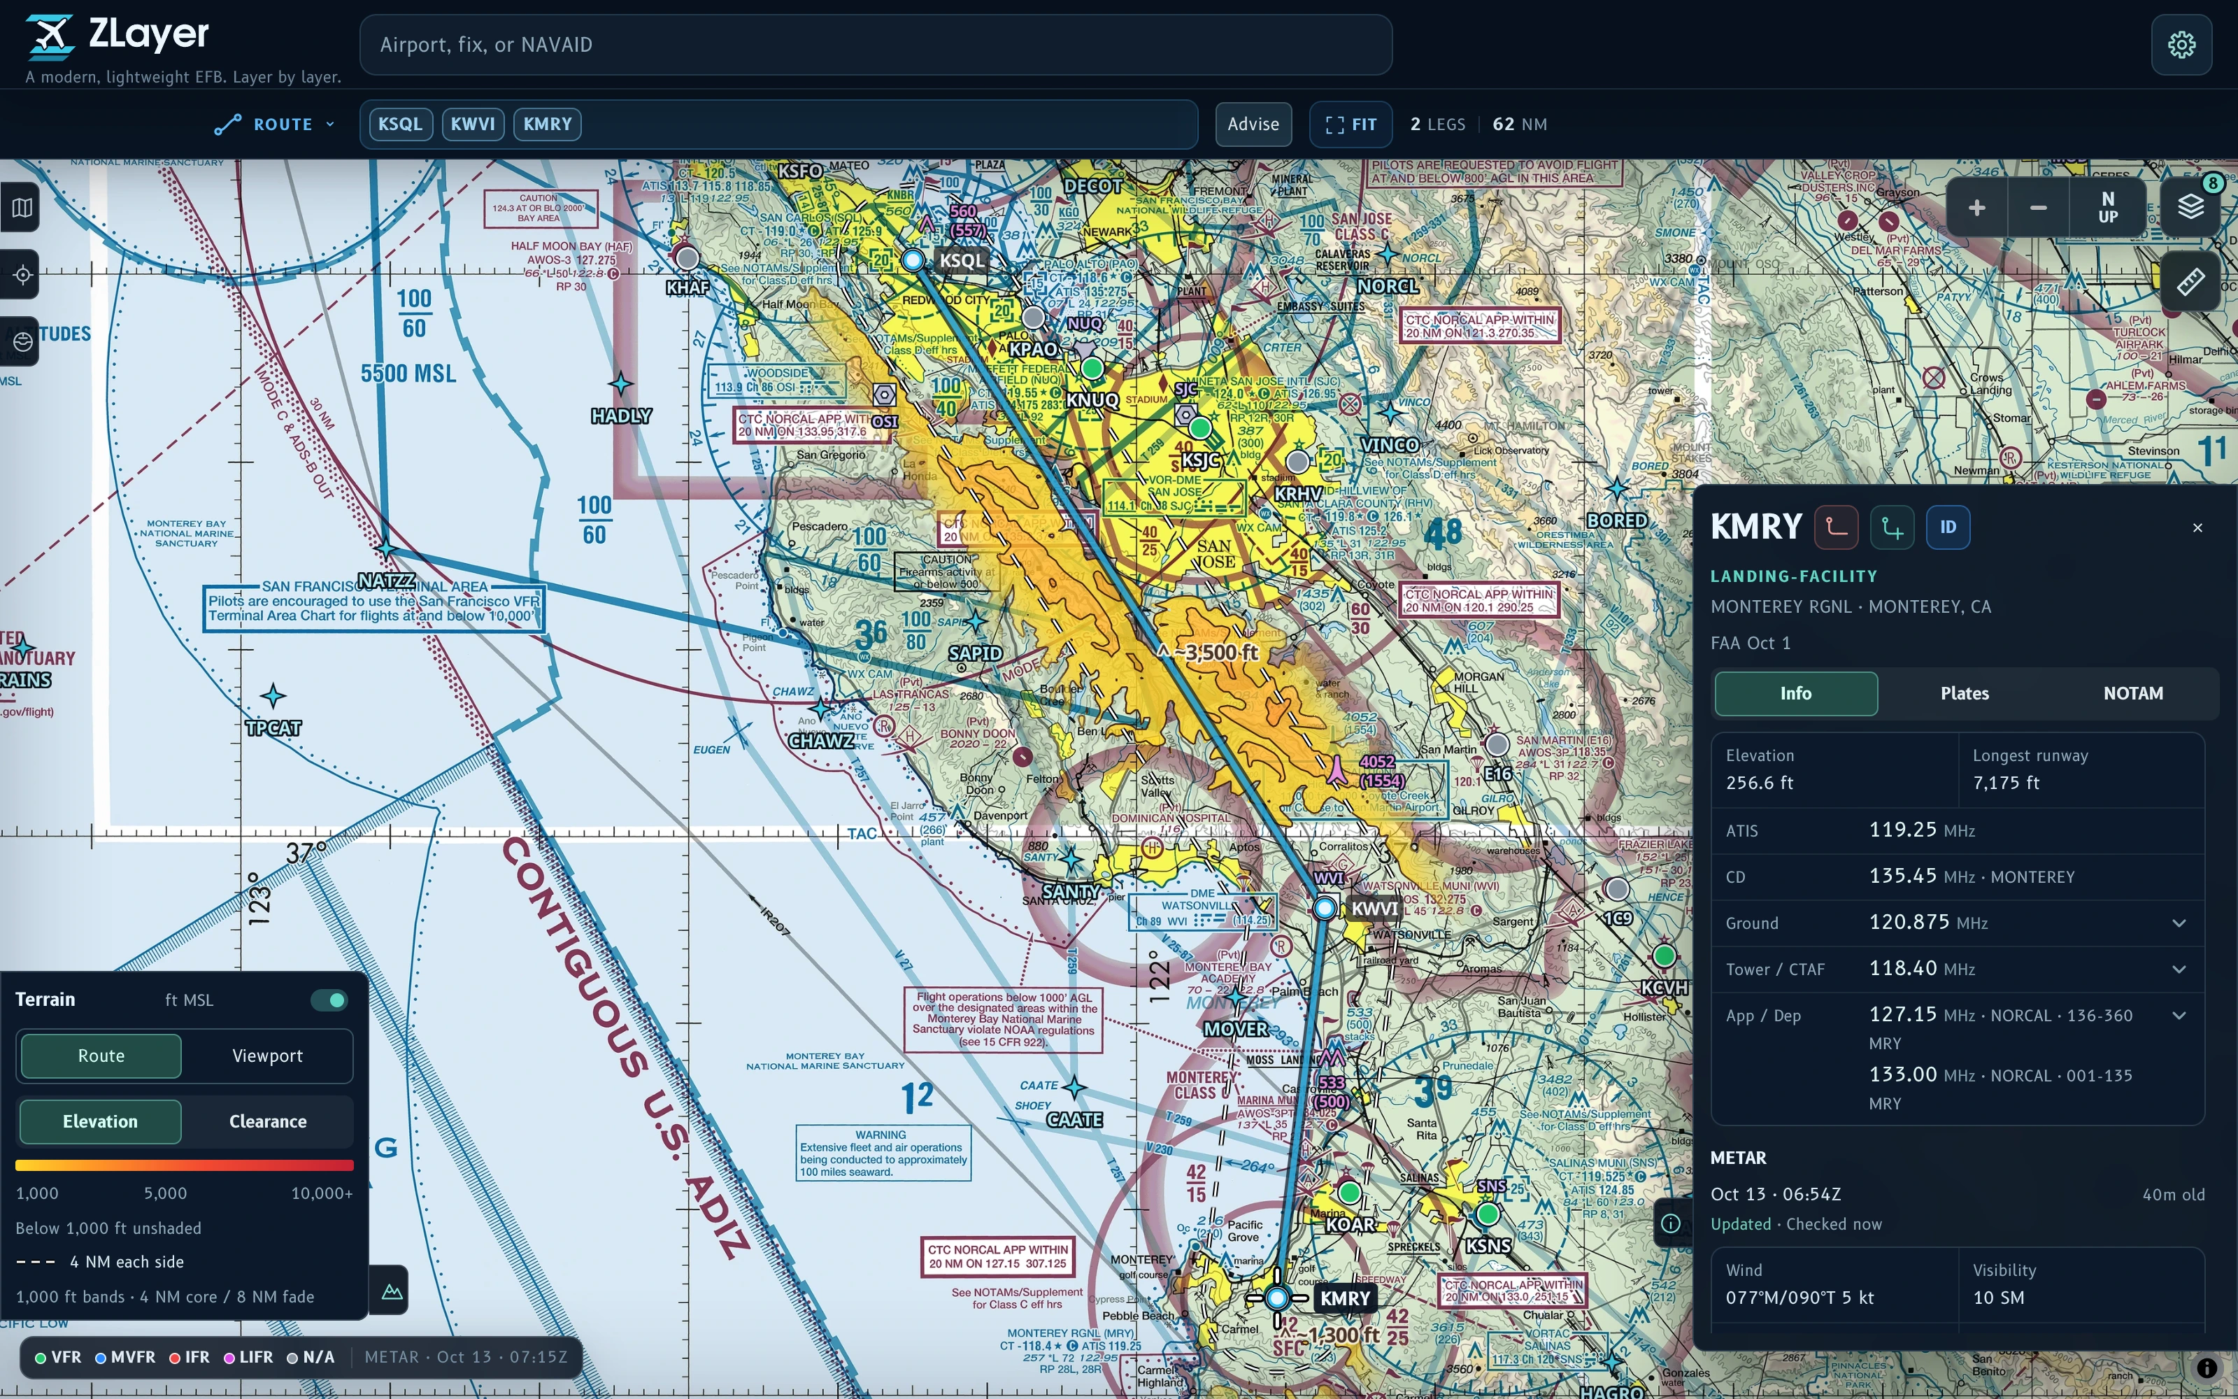
Task: Click green add-to-route icon next to KMRY
Action: click(1892, 527)
